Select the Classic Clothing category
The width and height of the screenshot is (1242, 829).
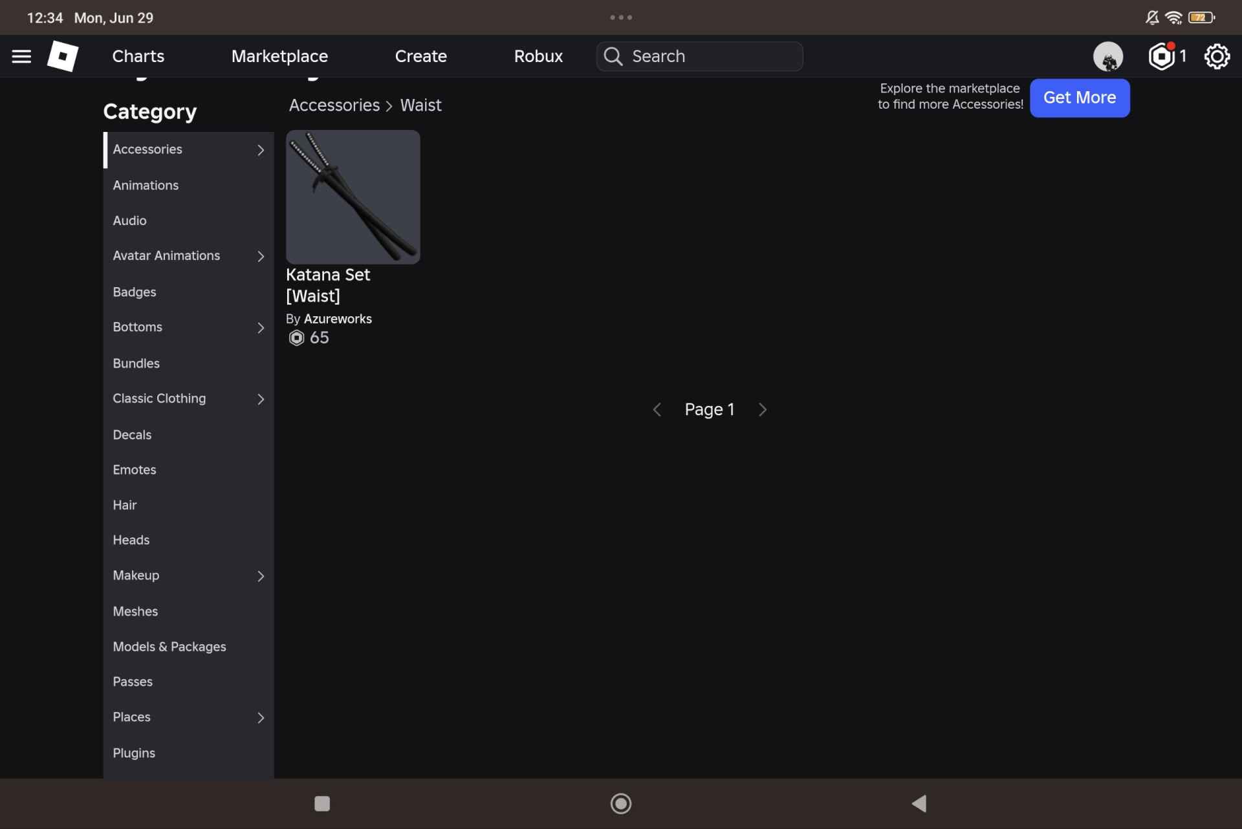(189, 398)
